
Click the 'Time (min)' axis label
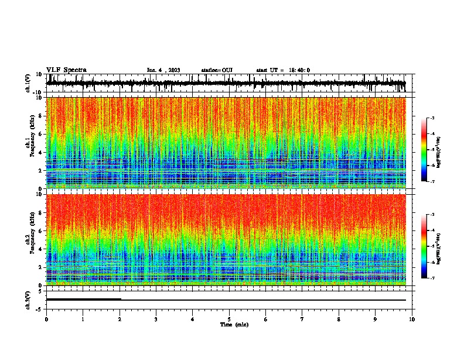pos(234,325)
